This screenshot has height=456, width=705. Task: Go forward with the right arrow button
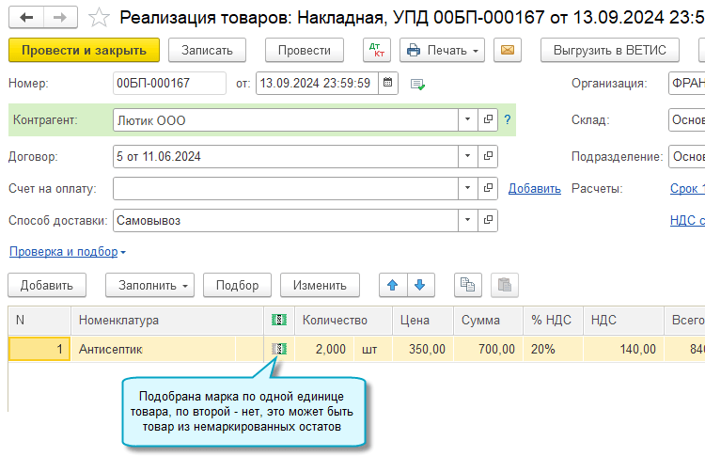point(60,18)
